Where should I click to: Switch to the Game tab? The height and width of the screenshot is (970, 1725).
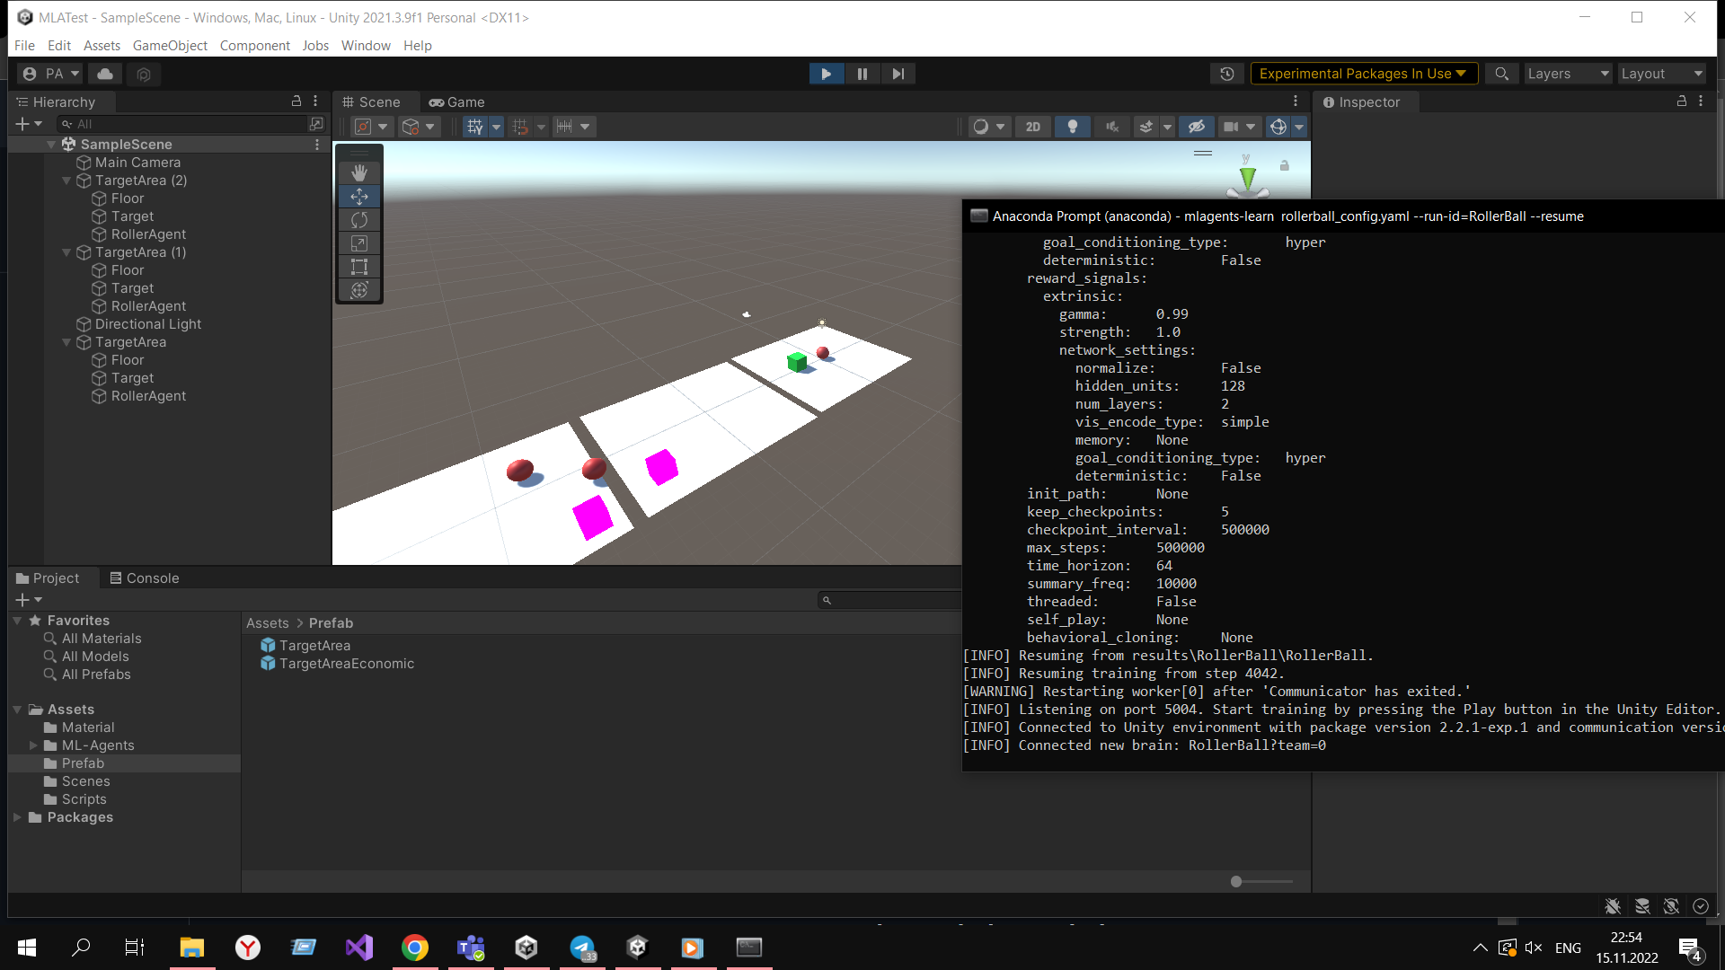click(x=457, y=102)
